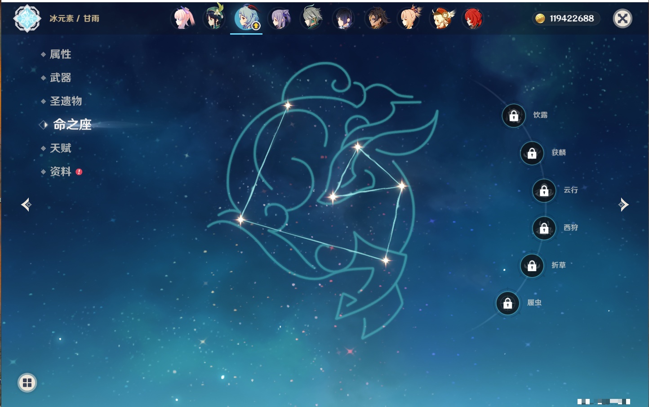649x407 pixels.
Task: Click the 折草 constellation label
Action: click(x=559, y=265)
